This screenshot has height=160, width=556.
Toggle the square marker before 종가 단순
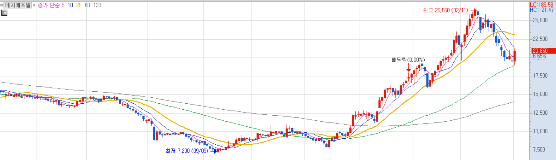34,5
